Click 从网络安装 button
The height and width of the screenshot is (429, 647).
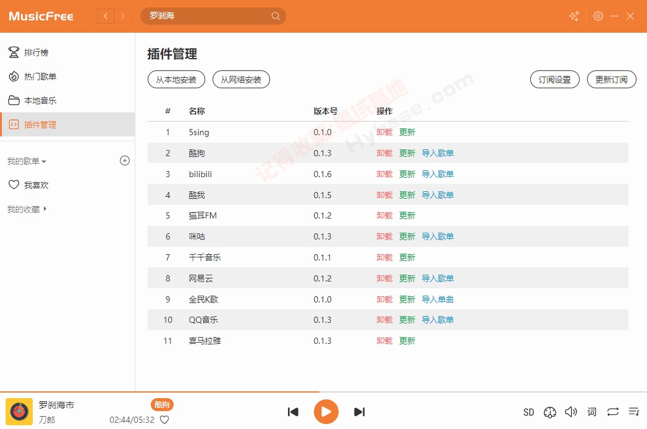pyautogui.click(x=241, y=80)
